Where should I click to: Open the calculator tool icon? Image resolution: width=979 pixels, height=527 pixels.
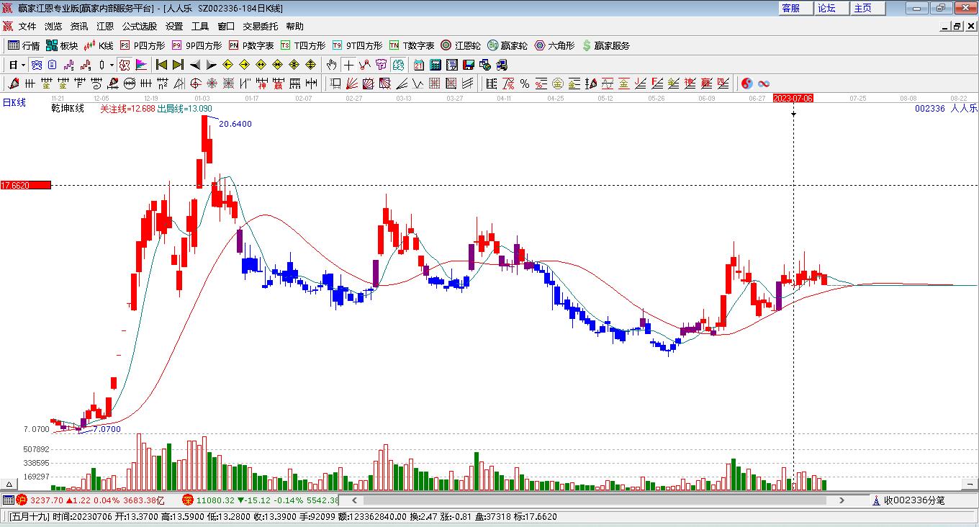(435, 65)
